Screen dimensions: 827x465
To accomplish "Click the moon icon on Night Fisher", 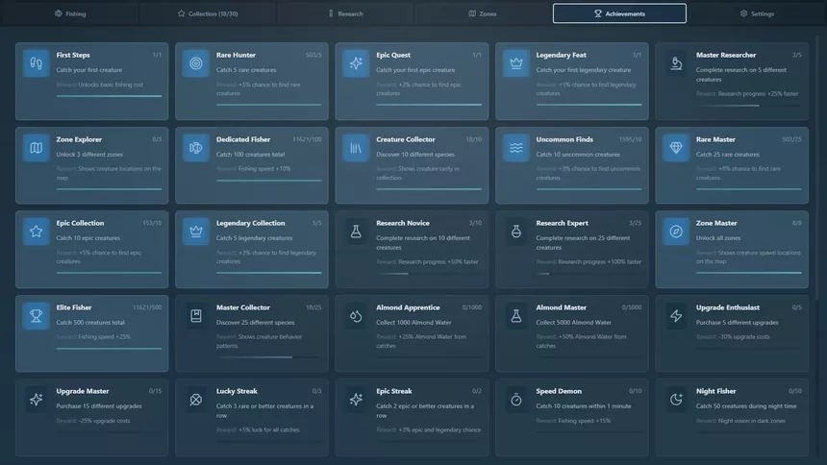I will click(676, 400).
